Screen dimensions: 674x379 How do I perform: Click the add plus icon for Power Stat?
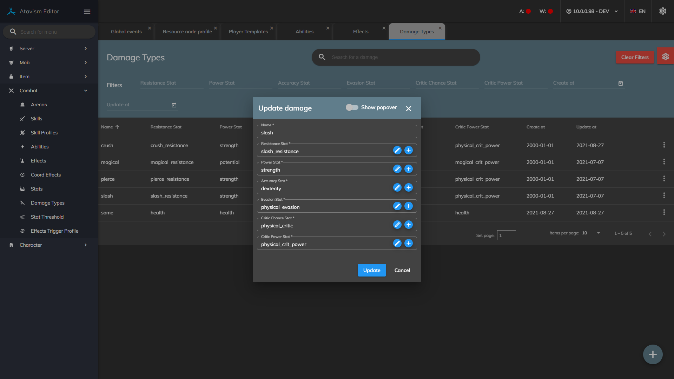(408, 169)
